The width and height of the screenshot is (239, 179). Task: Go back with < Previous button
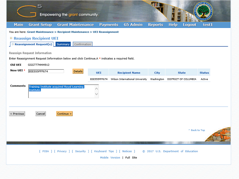click(x=17, y=114)
